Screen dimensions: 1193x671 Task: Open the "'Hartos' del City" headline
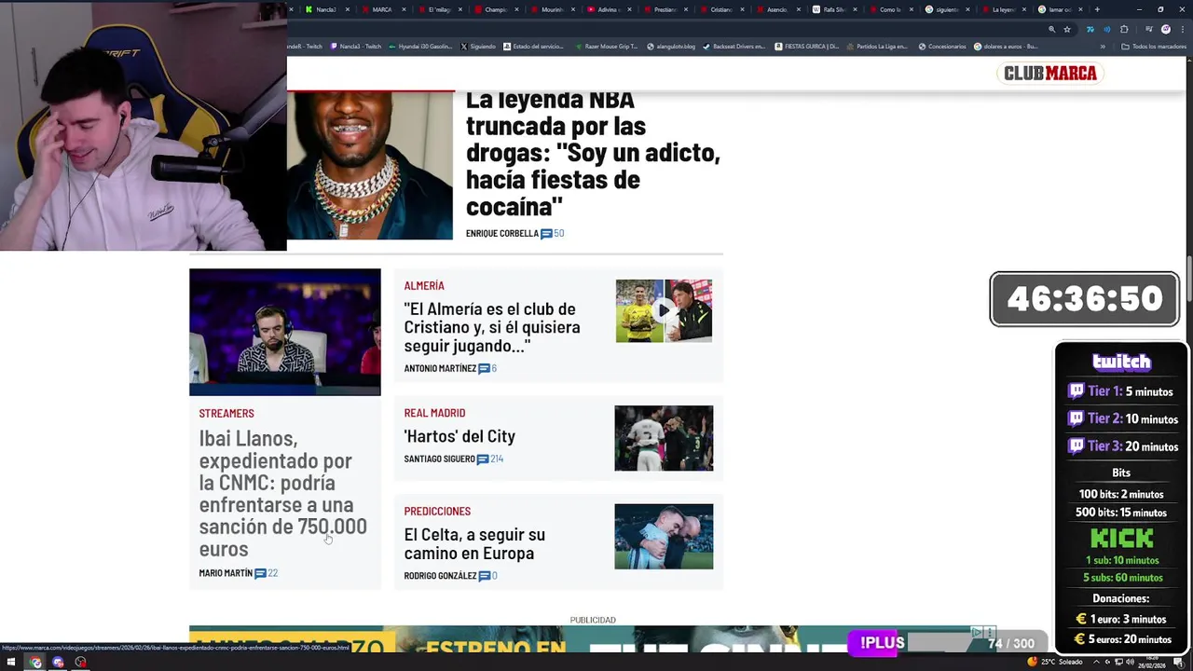pos(459,435)
